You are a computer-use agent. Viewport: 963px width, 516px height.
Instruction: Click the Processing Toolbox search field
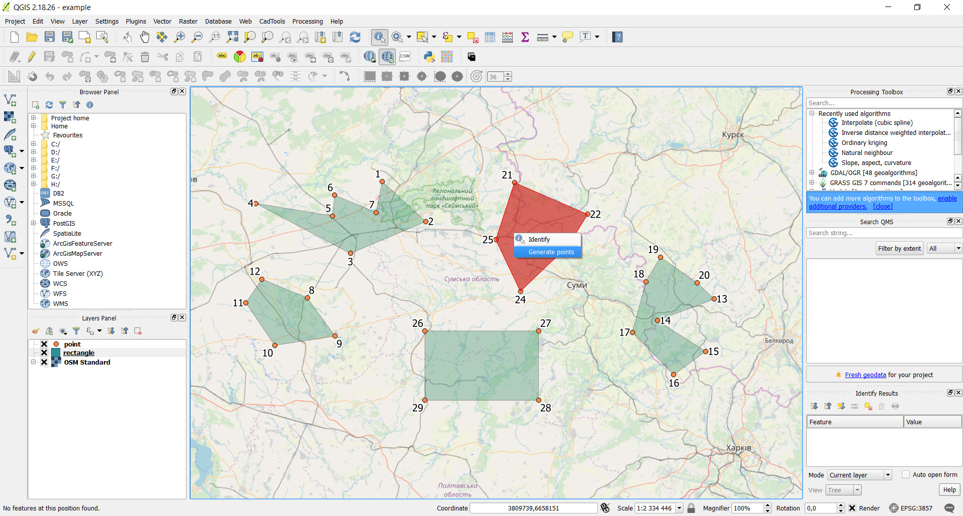click(884, 103)
